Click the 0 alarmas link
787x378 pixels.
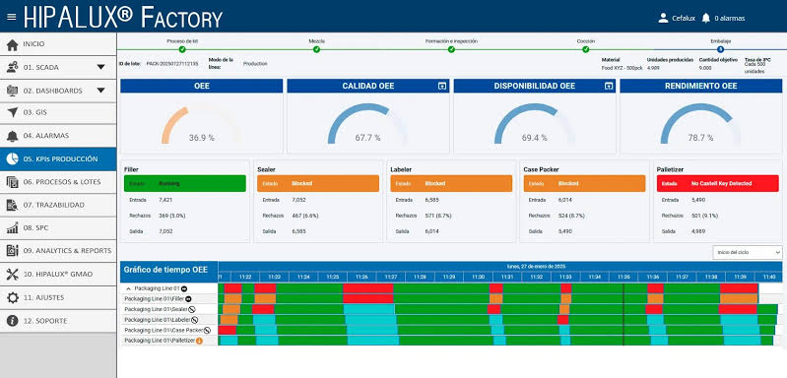(x=729, y=19)
